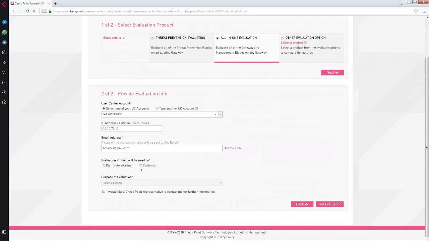The image size is (429, 241).
Task: Open the Speed Dial start page button
Action: (35, 11)
